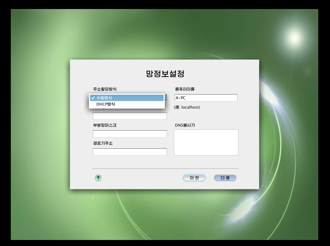The width and height of the screenshot is (330, 246).
Task: Click the DNS봉사기 text area
Action: pos(206,142)
